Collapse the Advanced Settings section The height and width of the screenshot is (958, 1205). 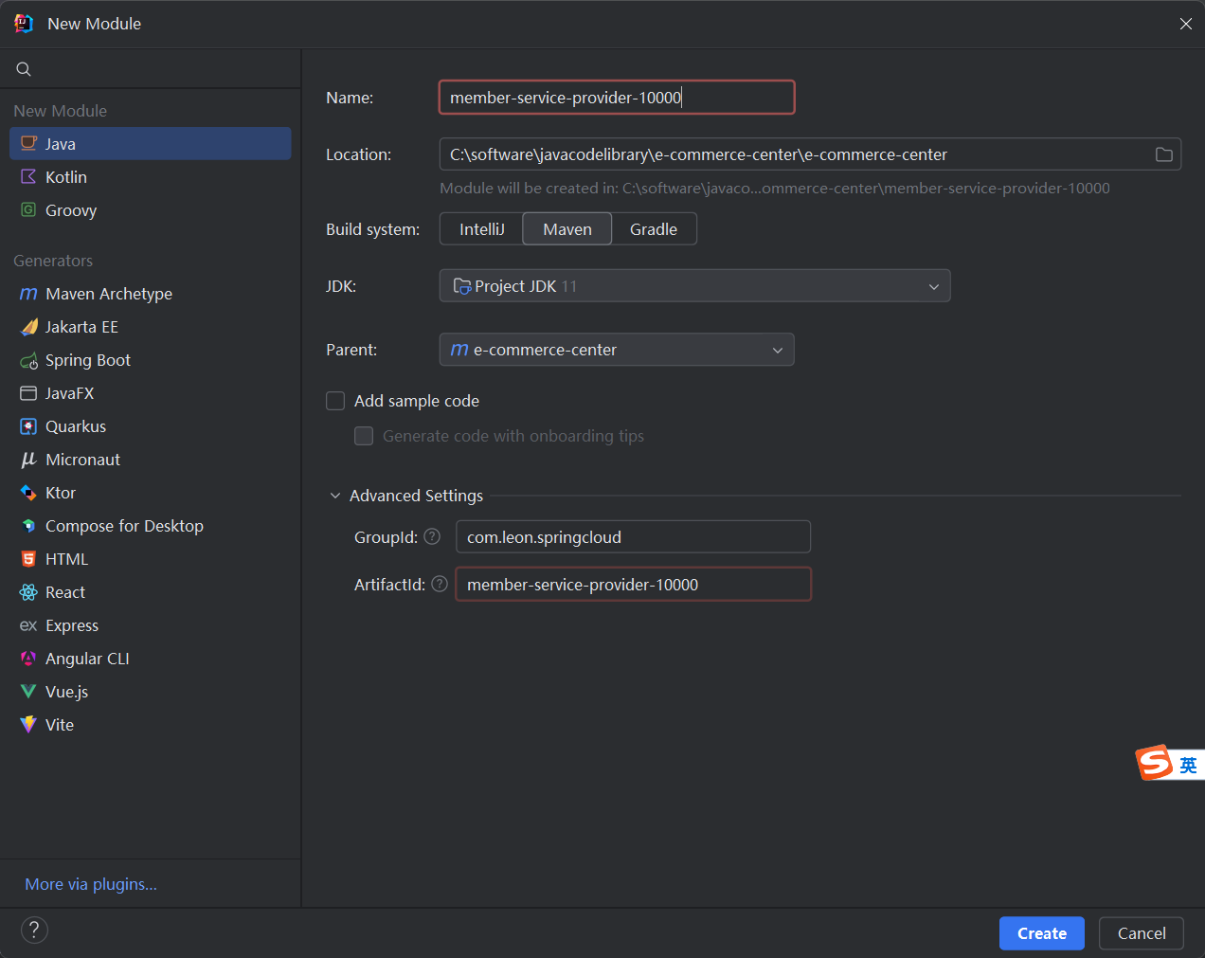(x=335, y=496)
